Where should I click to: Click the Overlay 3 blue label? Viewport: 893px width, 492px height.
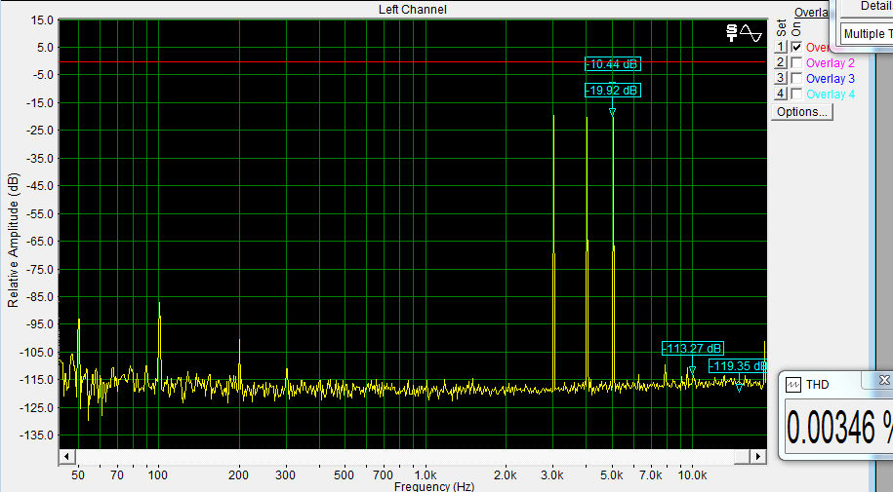click(831, 79)
